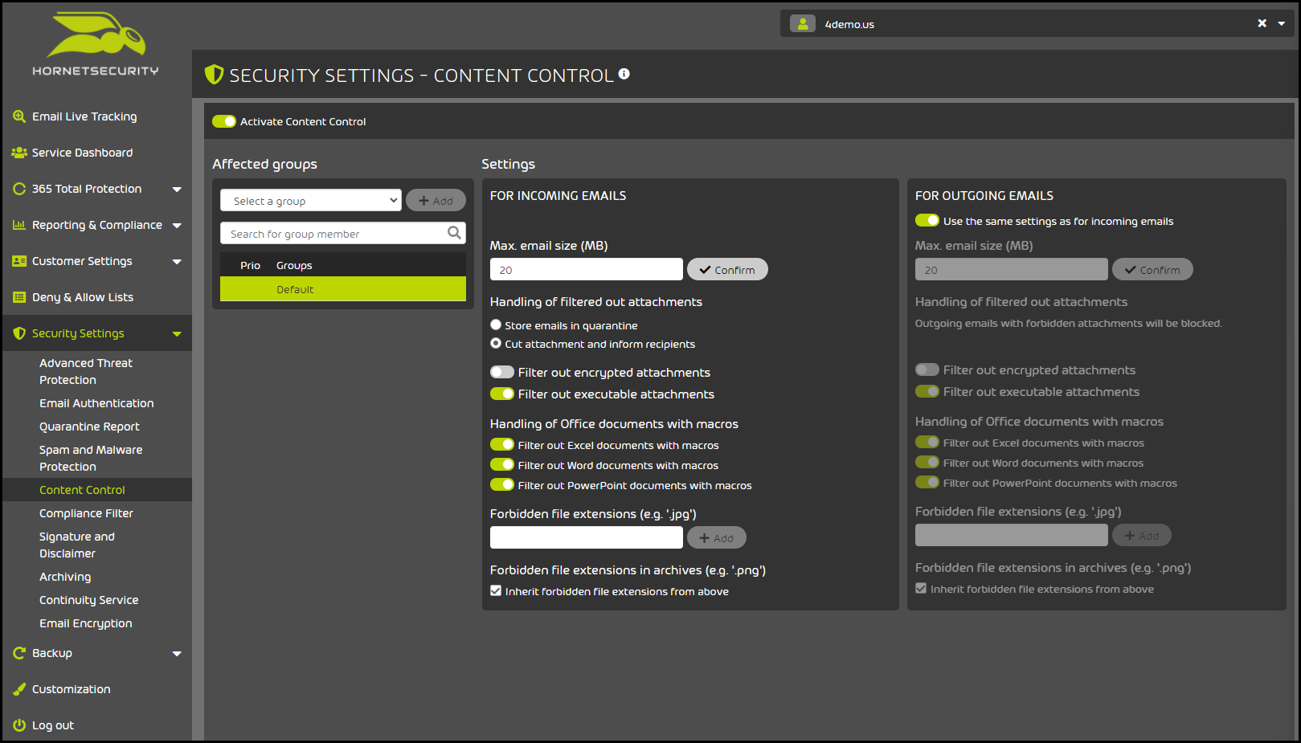Viewport: 1301px width, 743px height.
Task: Open the Select a group dropdown
Action: [311, 201]
